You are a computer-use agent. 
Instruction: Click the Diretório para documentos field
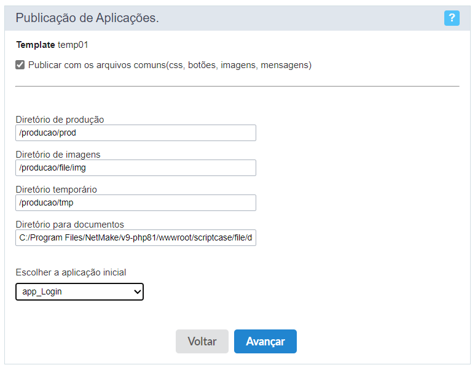[136, 238]
